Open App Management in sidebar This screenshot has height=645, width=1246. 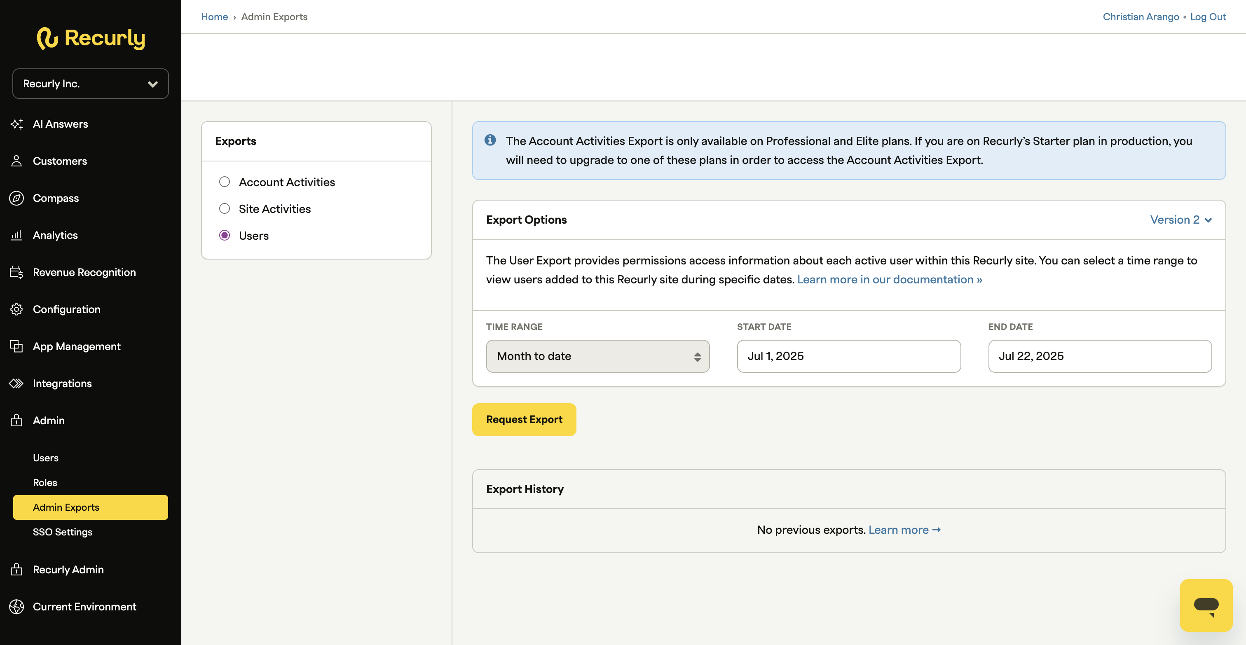click(76, 347)
